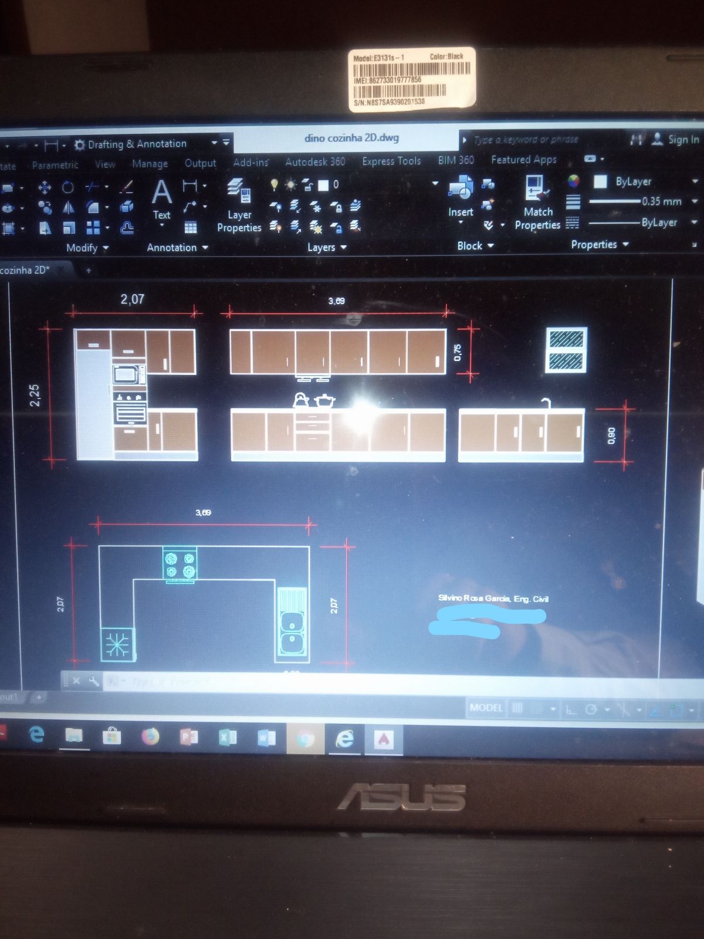
Task: Click the white layer color swatch
Action: click(323, 185)
